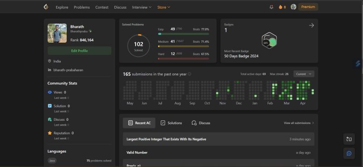Image resolution: width=363 pixels, height=167 pixels.
Task: Open View all submissions link
Action: 299,123
